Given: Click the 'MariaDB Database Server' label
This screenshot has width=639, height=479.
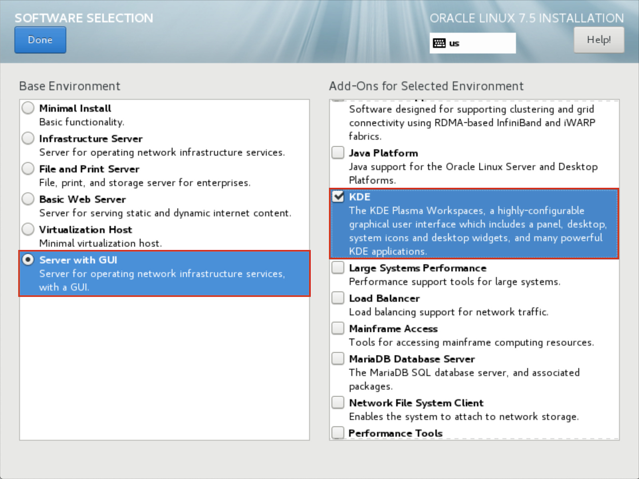Looking at the screenshot, I should pos(412,359).
